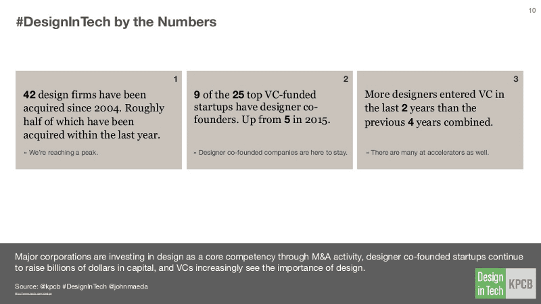
Task: Click 'Designer co-founded companies are here to stay' note
Action: 270,153
